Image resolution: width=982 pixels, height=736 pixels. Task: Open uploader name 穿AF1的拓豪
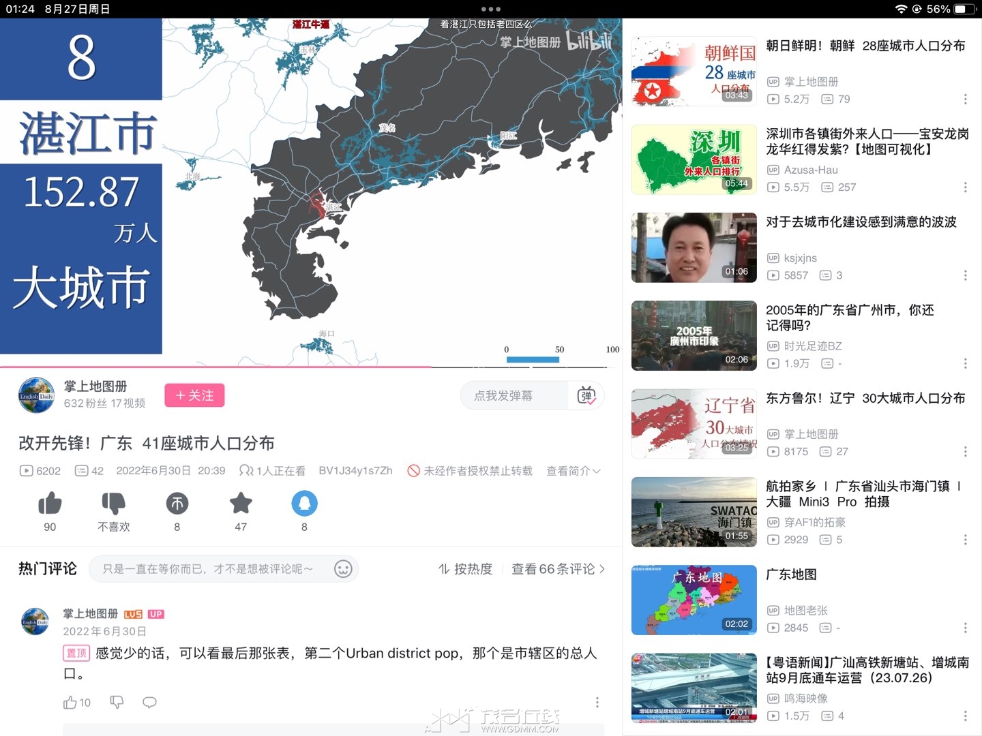click(814, 523)
